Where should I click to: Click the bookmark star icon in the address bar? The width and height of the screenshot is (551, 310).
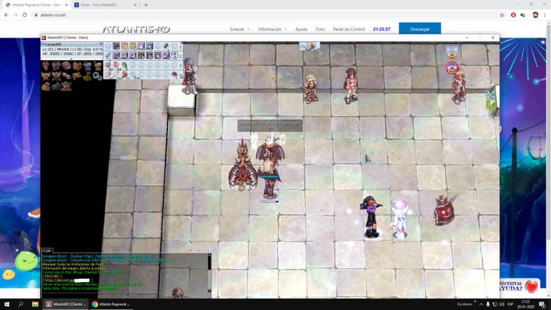pyautogui.click(x=502, y=15)
